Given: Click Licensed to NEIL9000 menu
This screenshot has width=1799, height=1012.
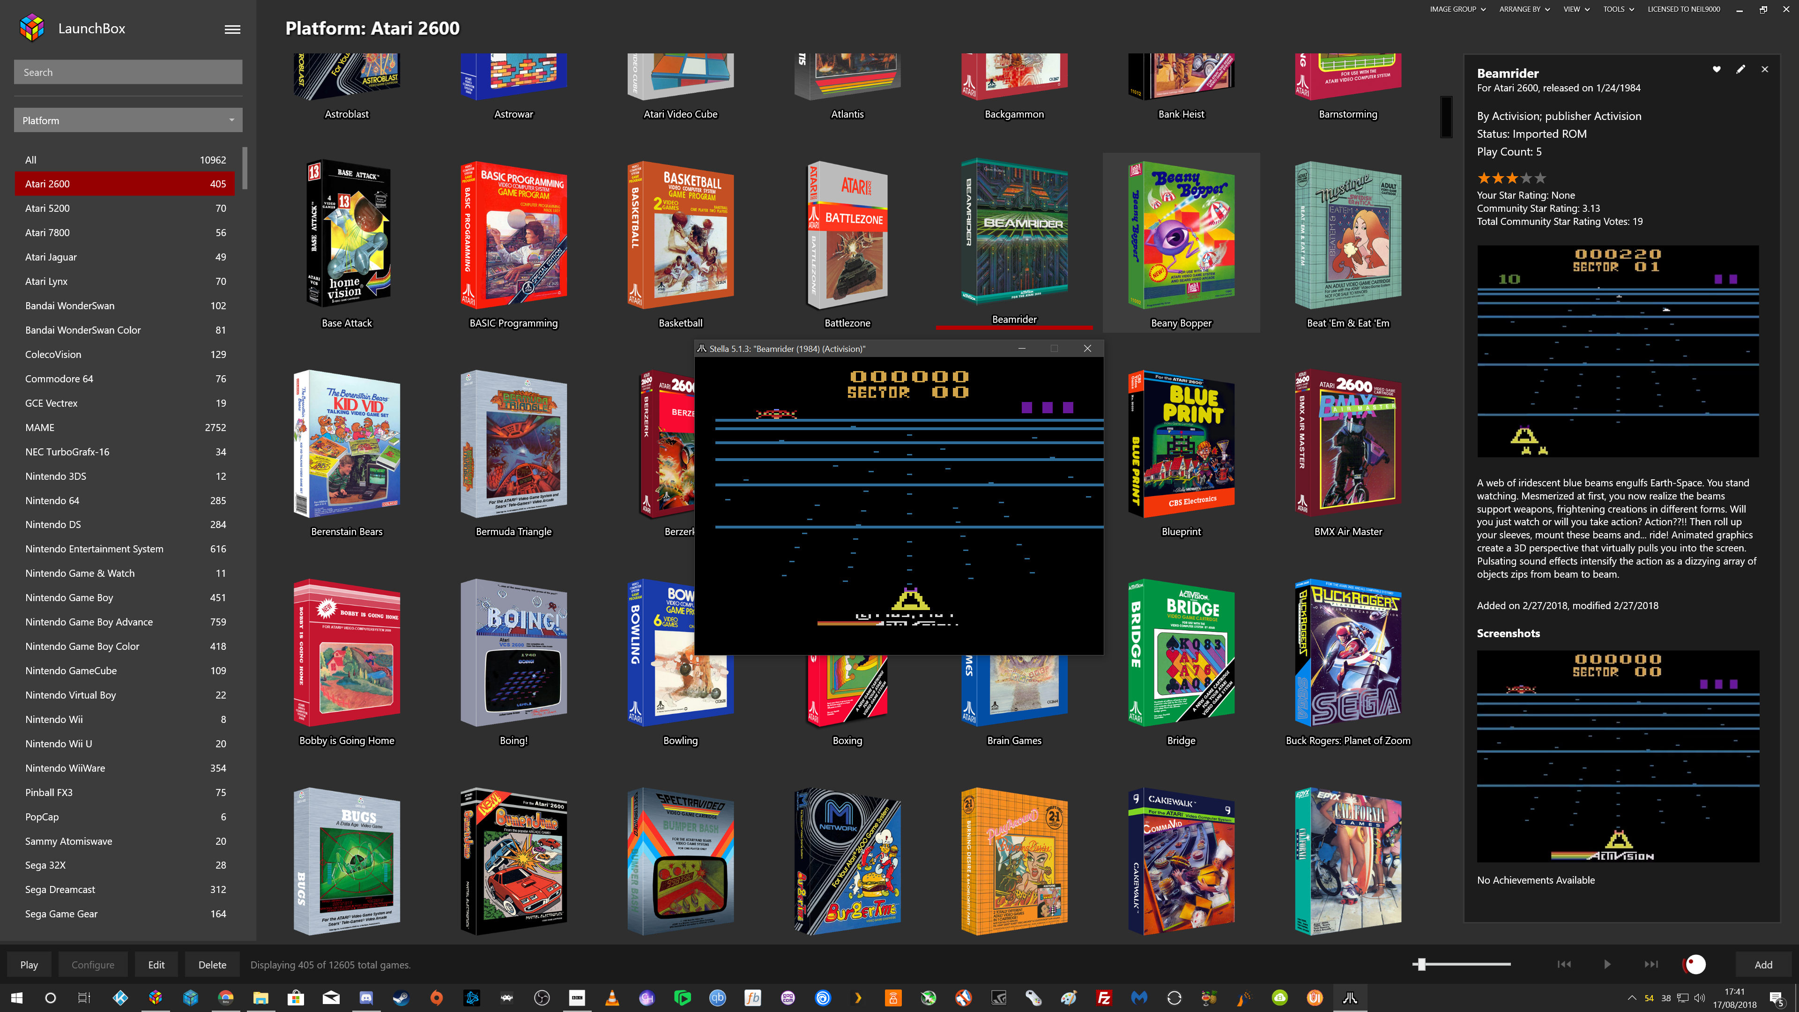Looking at the screenshot, I should [1684, 9].
